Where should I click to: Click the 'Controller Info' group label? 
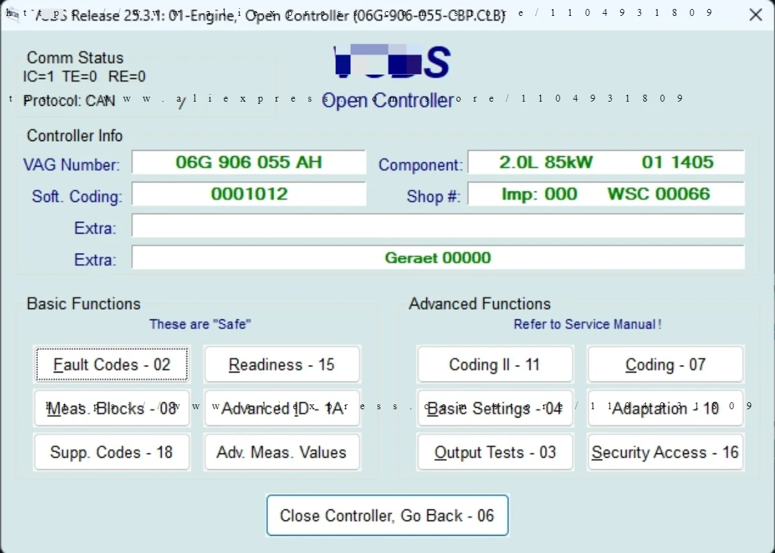(75, 136)
